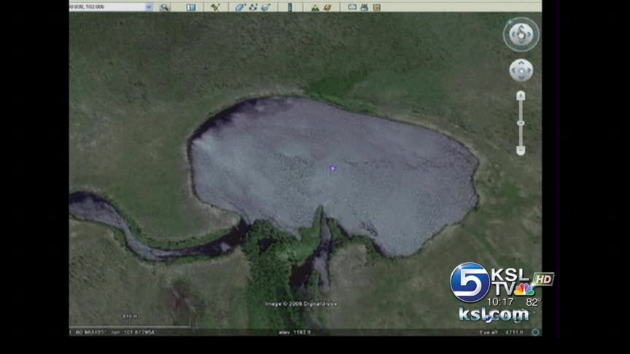Toggle the sunlight display icon
Viewport: 630px width, 354px height.
point(315,7)
